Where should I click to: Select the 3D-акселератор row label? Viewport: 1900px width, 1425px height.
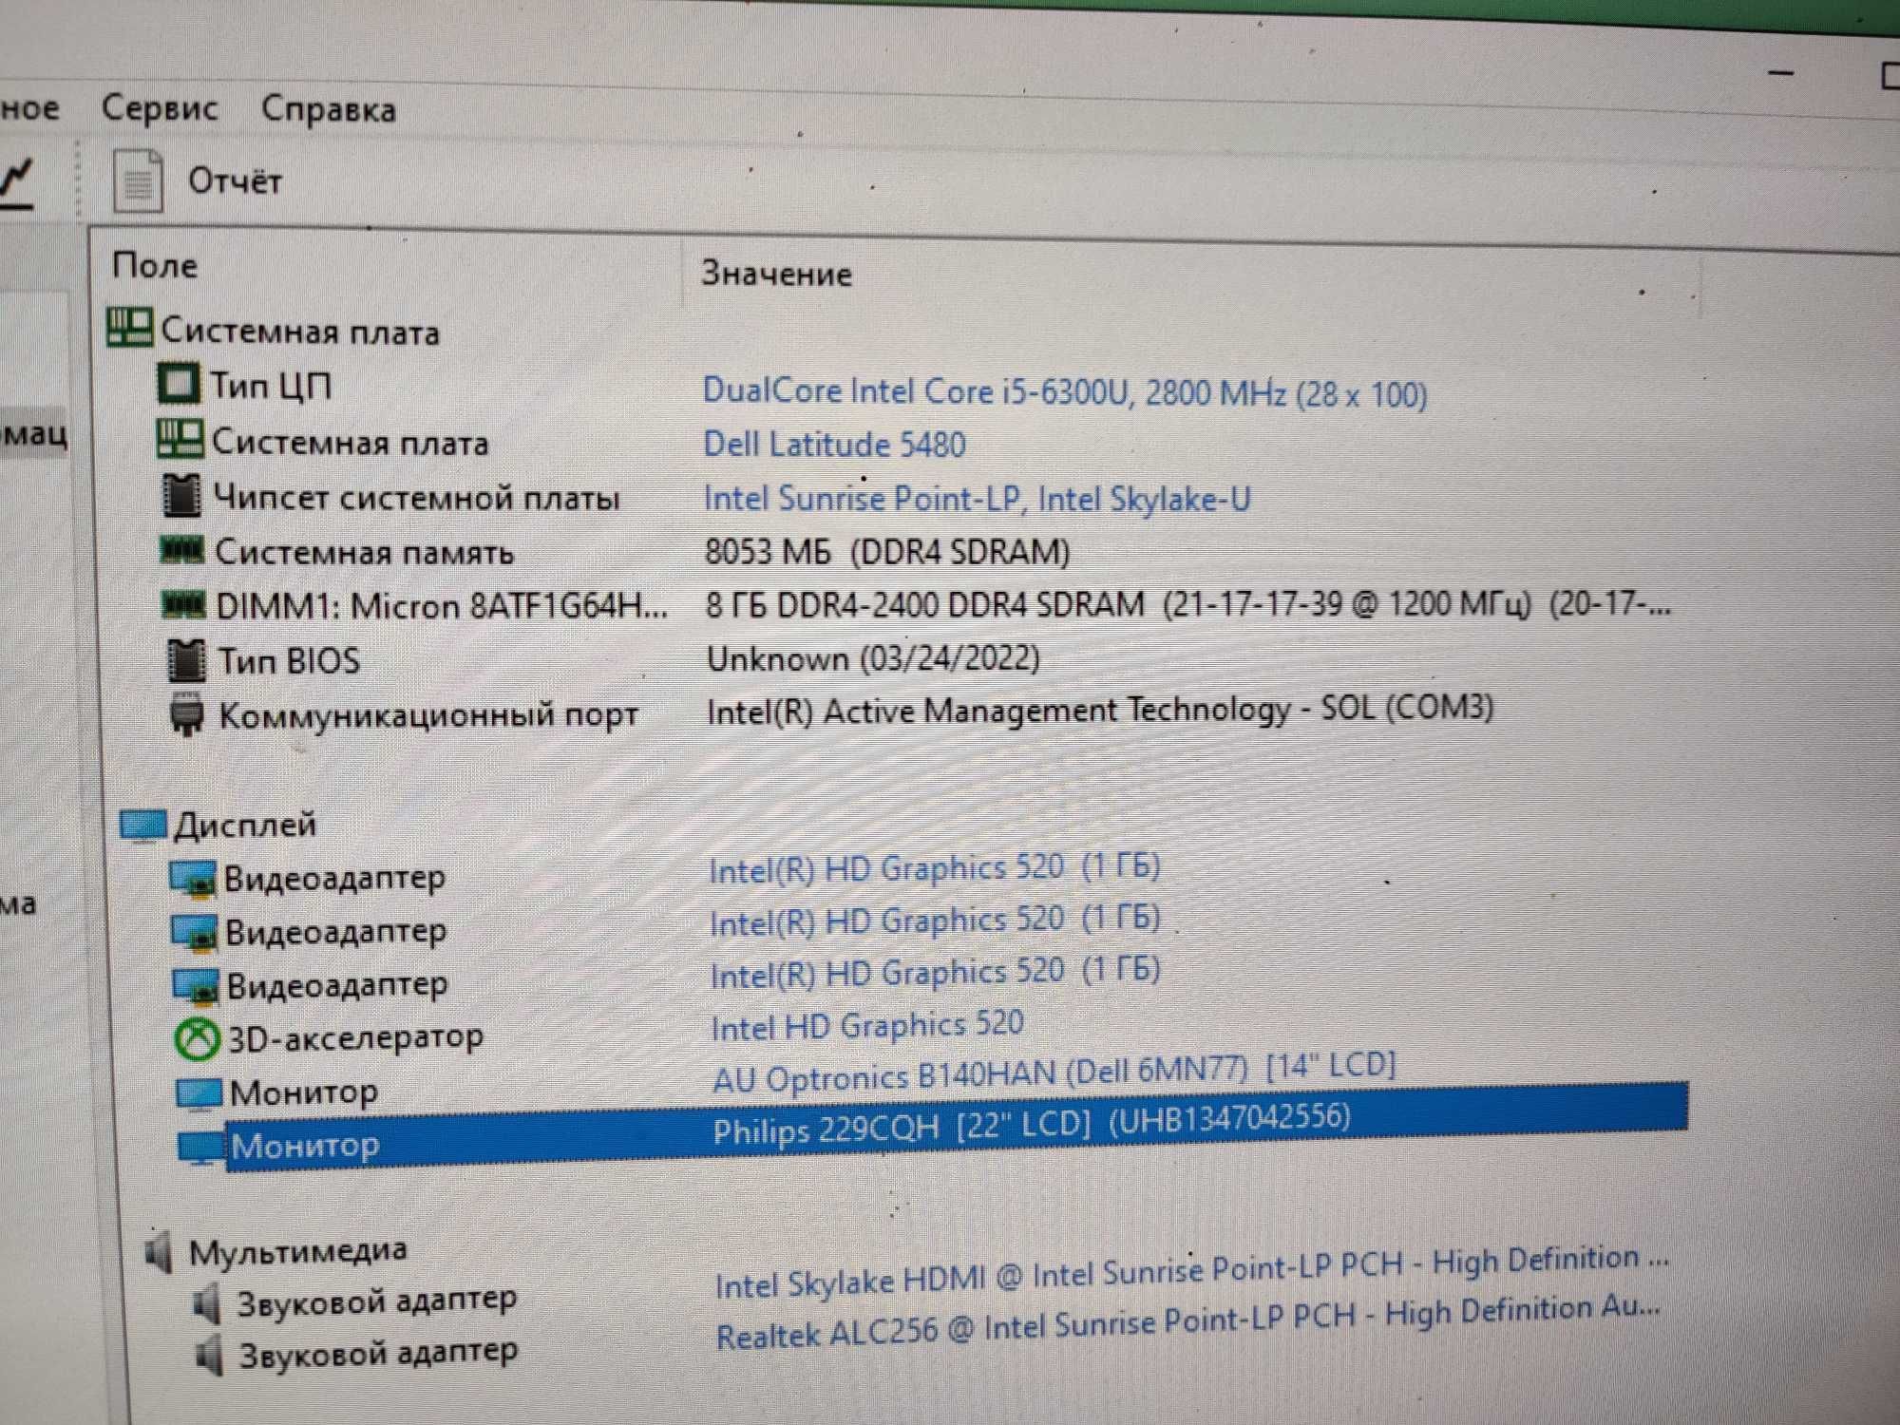pyautogui.click(x=355, y=1038)
